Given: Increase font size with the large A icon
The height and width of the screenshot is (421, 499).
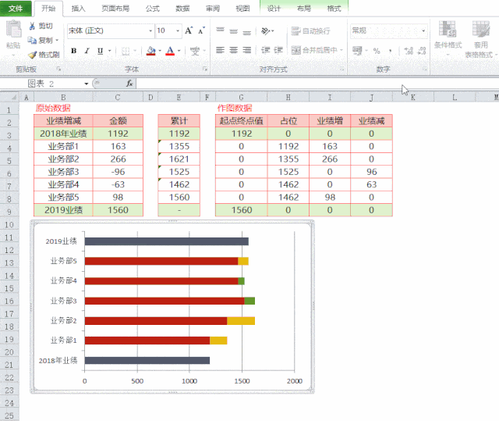Looking at the screenshot, I should (x=189, y=31).
